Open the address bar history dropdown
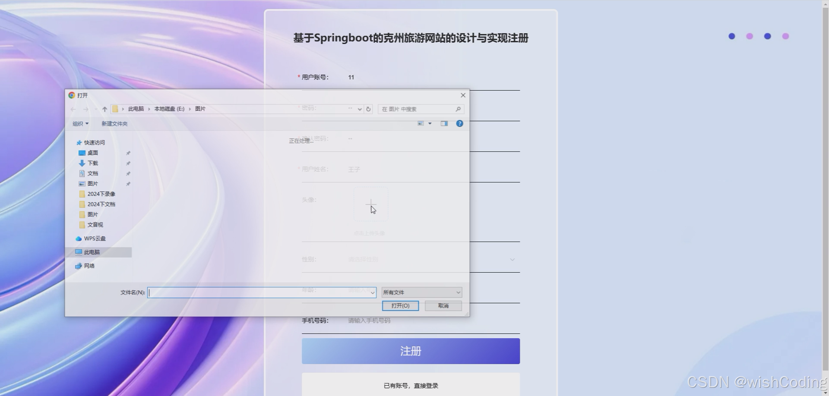Image resolution: width=829 pixels, height=396 pixels. (360, 109)
